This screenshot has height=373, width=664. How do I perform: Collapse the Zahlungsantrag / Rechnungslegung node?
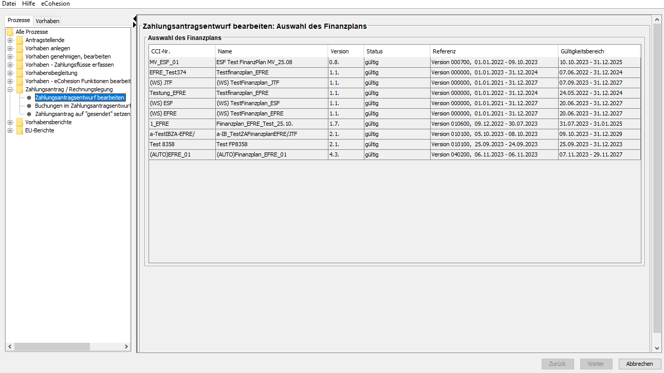point(10,89)
